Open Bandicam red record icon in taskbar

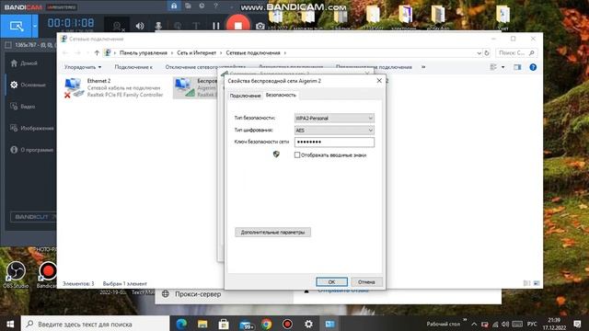(287, 324)
